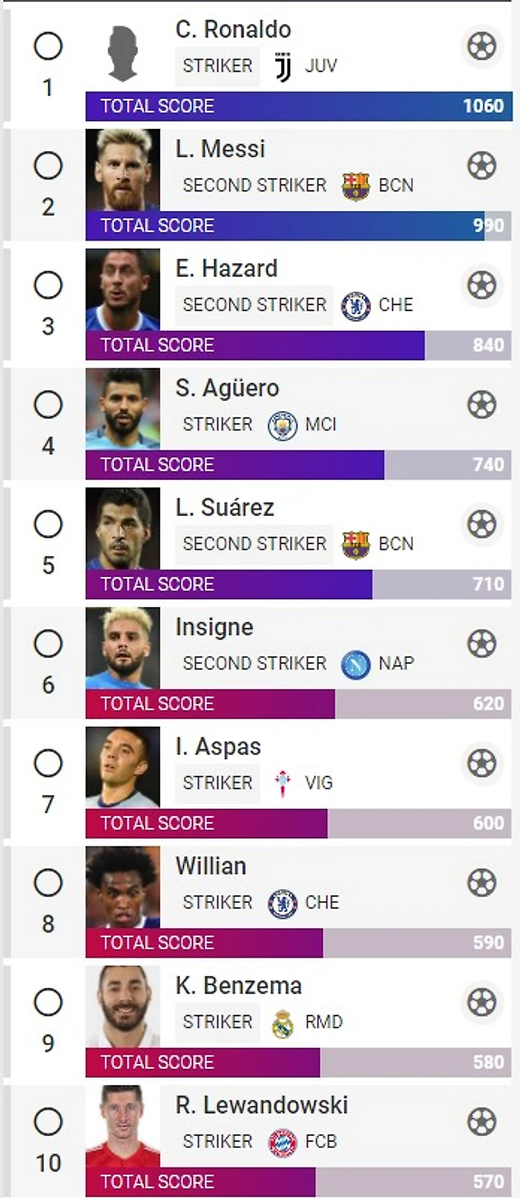Click the Juventus club logo
This screenshot has width=520, height=1198.
point(283,66)
